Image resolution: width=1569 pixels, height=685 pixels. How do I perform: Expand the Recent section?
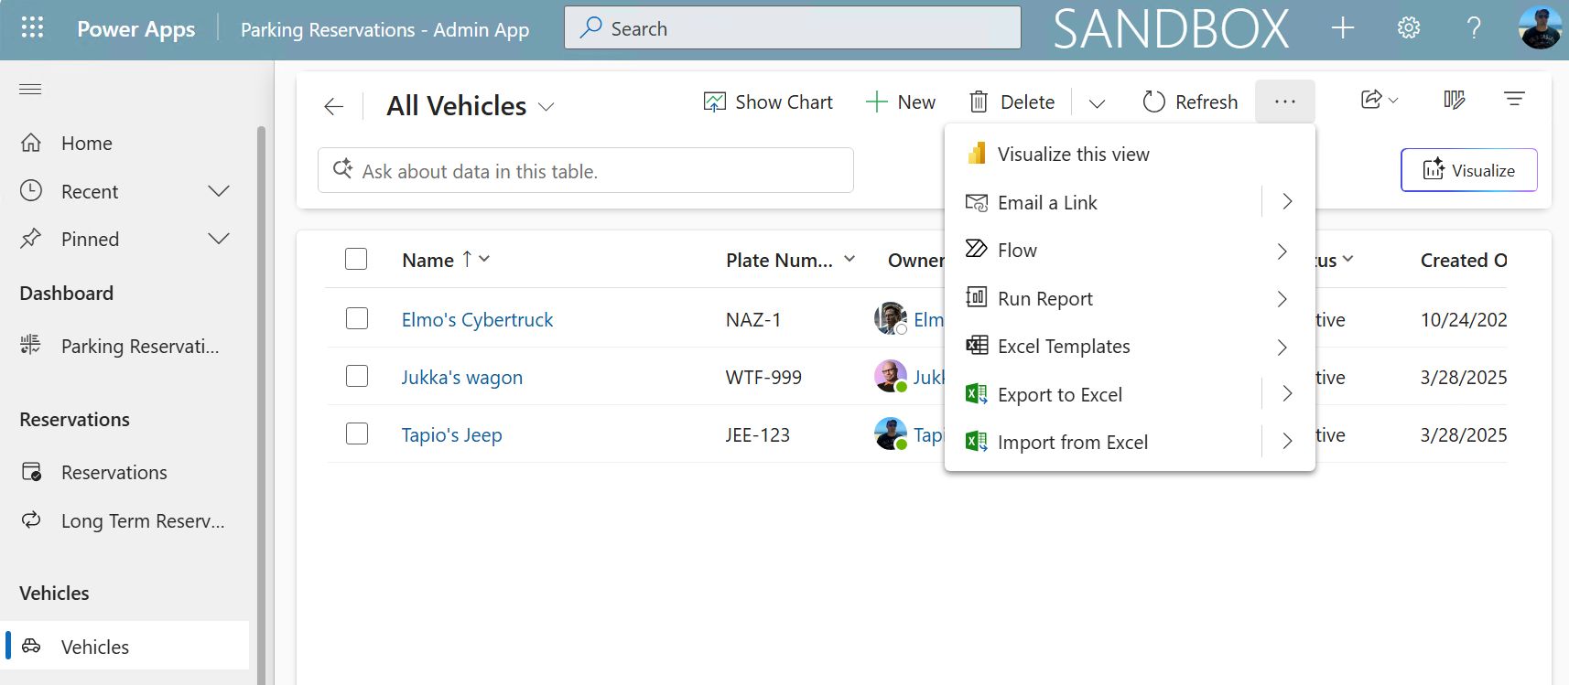pyautogui.click(x=219, y=191)
